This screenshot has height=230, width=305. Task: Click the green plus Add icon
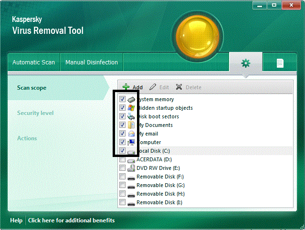(126, 87)
